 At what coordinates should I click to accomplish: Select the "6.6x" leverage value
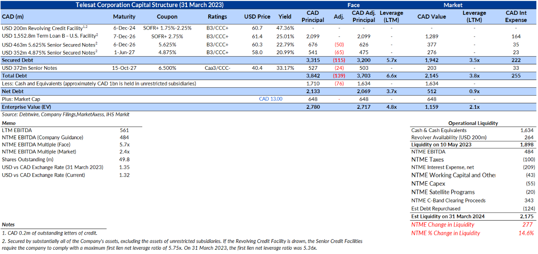[x=391, y=76]
